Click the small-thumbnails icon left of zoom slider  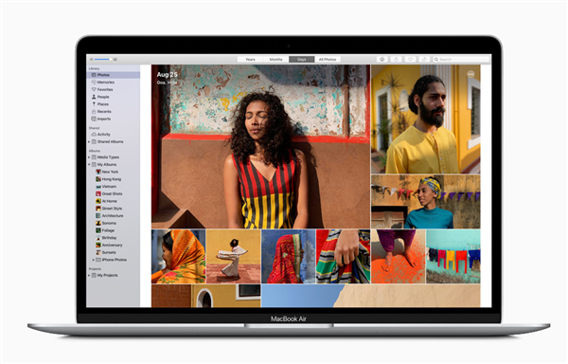tap(91, 60)
